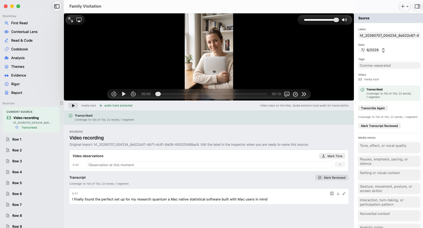Toggle the left sidebar panel
Viewport: 423px width, 228px height.
pos(57,6)
